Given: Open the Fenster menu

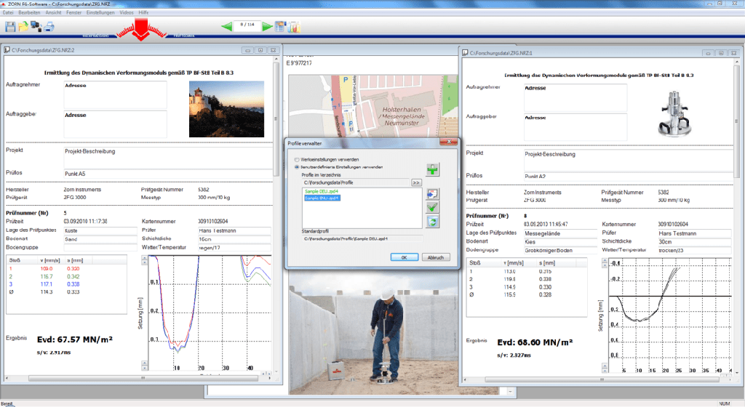Looking at the screenshot, I should click(x=73, y=12).
